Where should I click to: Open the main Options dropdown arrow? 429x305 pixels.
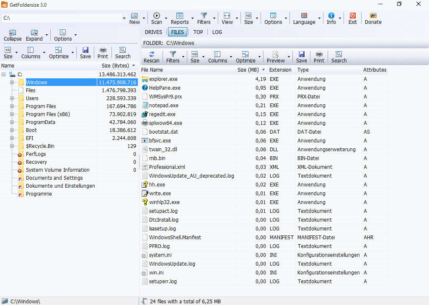pyautogui.click(x=286, y=18)
